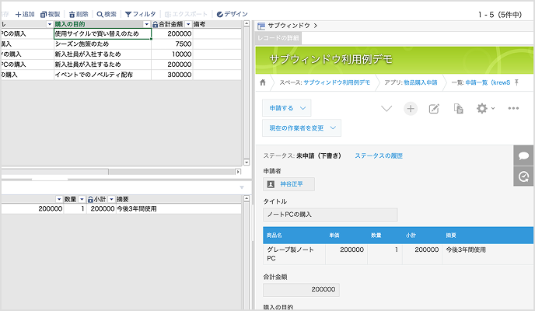535x311 pixels.
Task: Click the 追加 (add) toolbar button
Action: [25, 14]
